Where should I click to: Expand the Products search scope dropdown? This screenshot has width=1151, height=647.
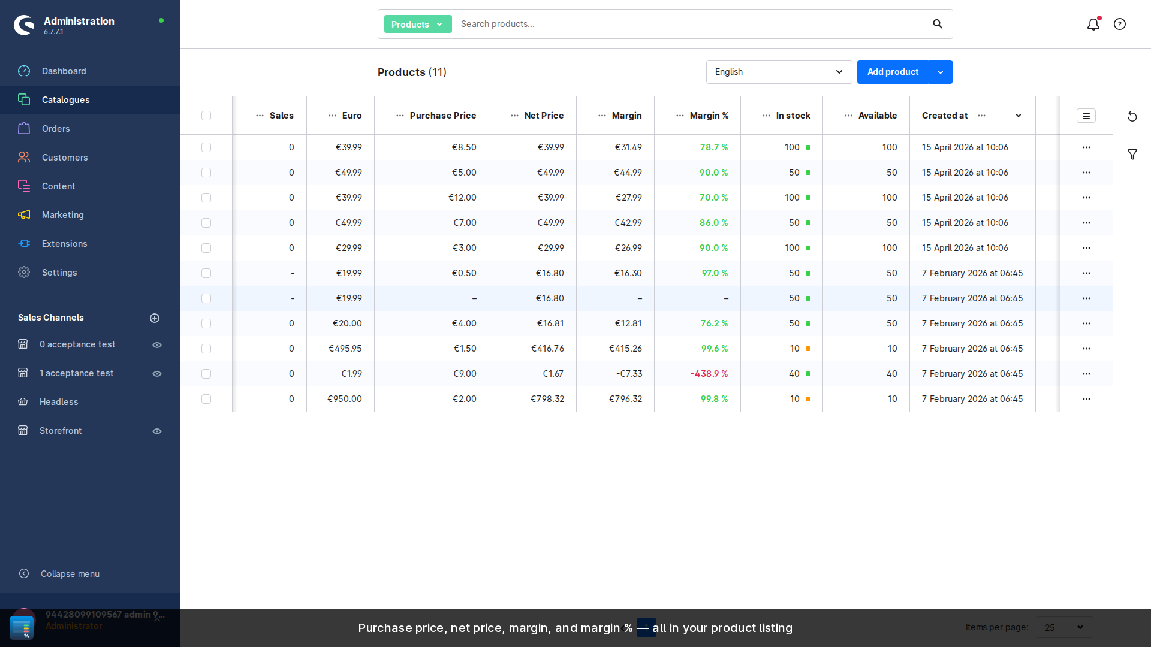pos(417,24)
